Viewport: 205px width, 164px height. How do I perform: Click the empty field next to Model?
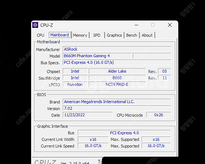pyautogui.click(x=152, y=56)
